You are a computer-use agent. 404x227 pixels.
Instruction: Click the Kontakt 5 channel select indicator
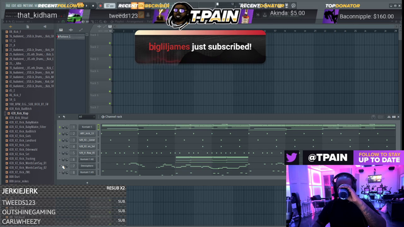click(x=98, y=127)
